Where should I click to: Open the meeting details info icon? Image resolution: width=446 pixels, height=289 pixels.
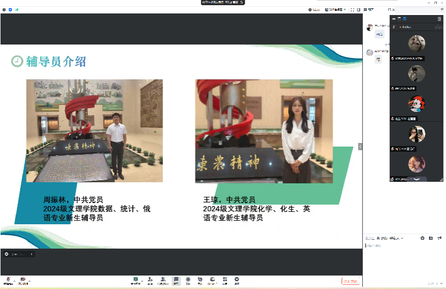click(x=4, y=10)
